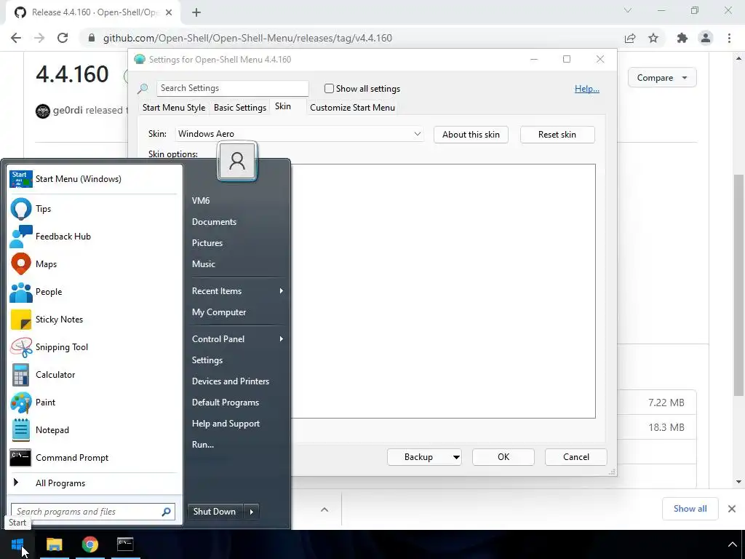745x559 pixels.
Task: Open the Compare dropdown on GitHub
Action: 662,77
